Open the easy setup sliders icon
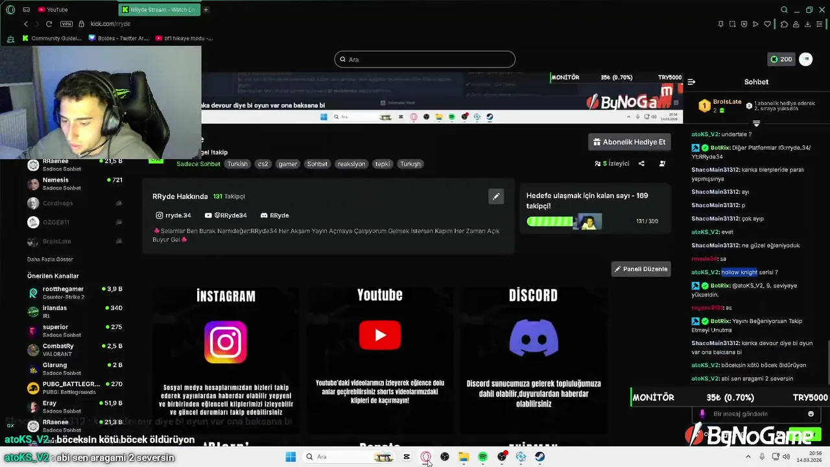Viewport: 830px width, 467px height. point(820,24)
